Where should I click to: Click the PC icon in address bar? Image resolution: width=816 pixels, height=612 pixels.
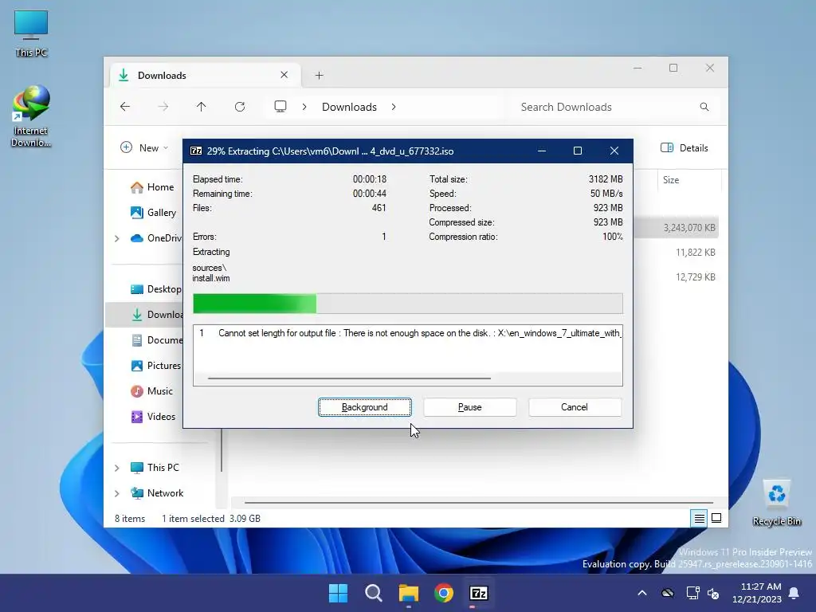(x=280, y=107)
